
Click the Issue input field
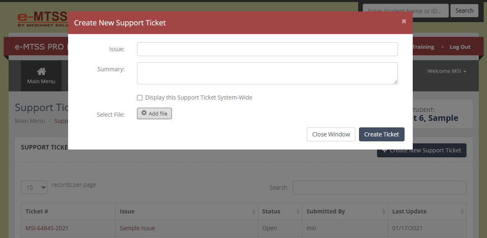(268, 49)
